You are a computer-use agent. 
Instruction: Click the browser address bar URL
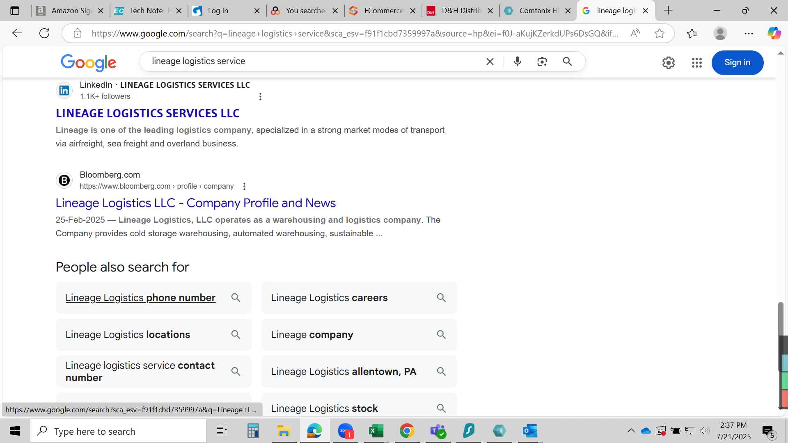[355, 34]
